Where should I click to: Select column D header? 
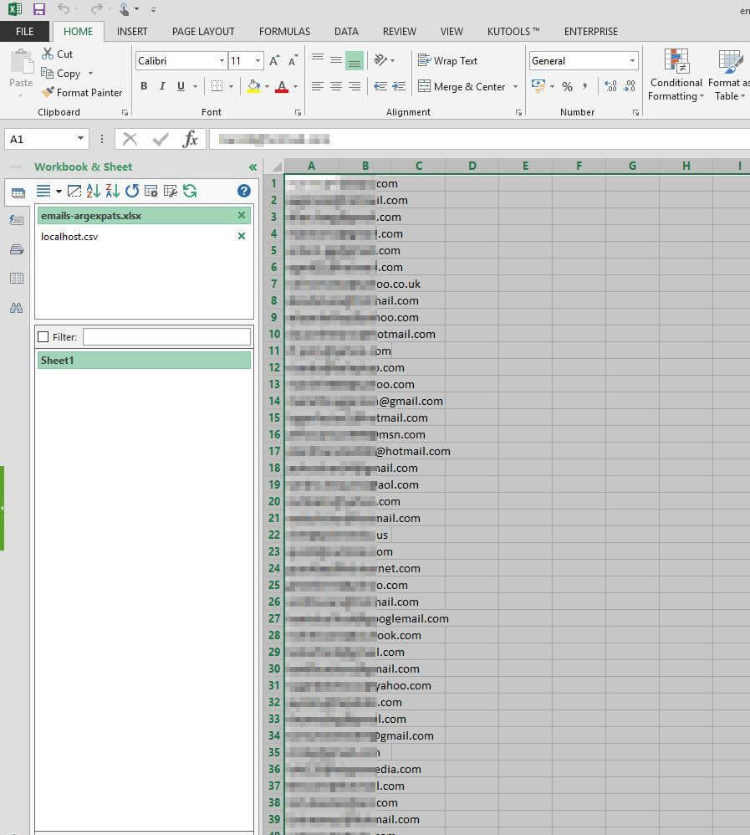pos(472,166)
